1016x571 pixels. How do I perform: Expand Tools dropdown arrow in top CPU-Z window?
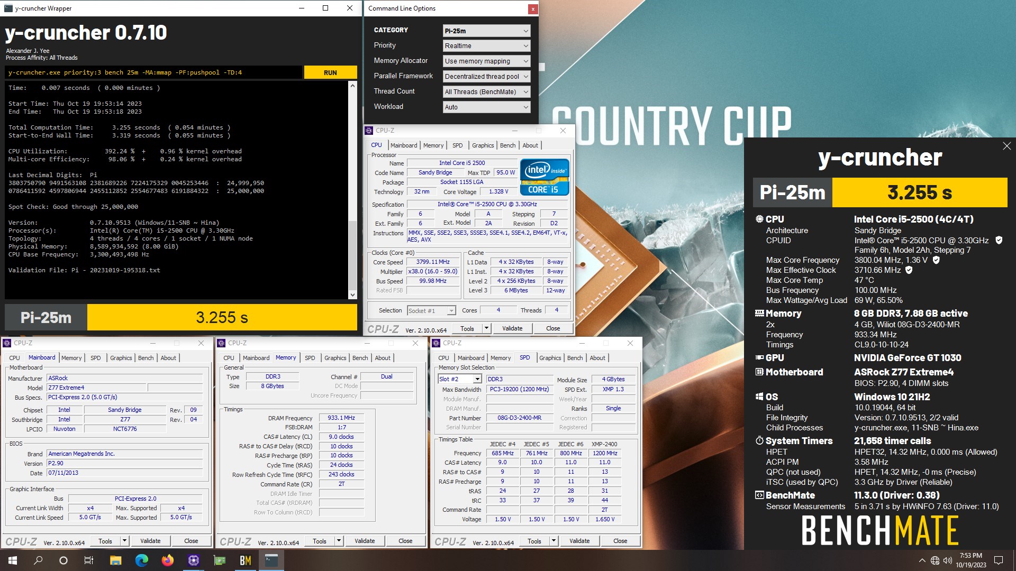tap(486, 328)
